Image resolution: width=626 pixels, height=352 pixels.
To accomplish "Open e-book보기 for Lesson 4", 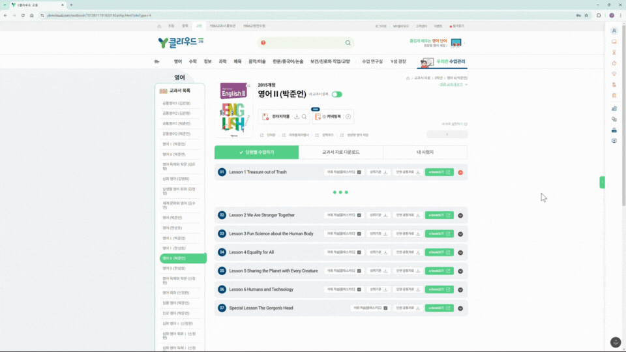I will pyautogui.click(x=439, y=252).
